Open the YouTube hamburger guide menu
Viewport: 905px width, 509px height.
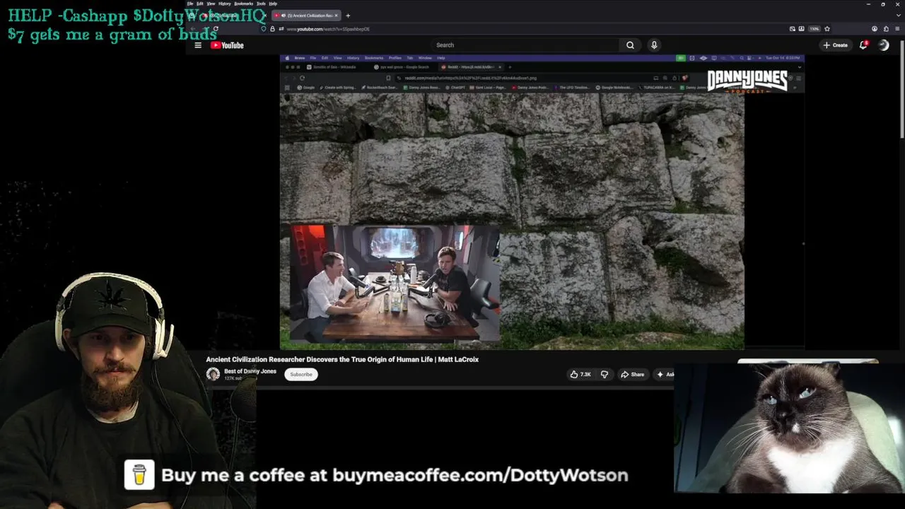tap(198, 45)
